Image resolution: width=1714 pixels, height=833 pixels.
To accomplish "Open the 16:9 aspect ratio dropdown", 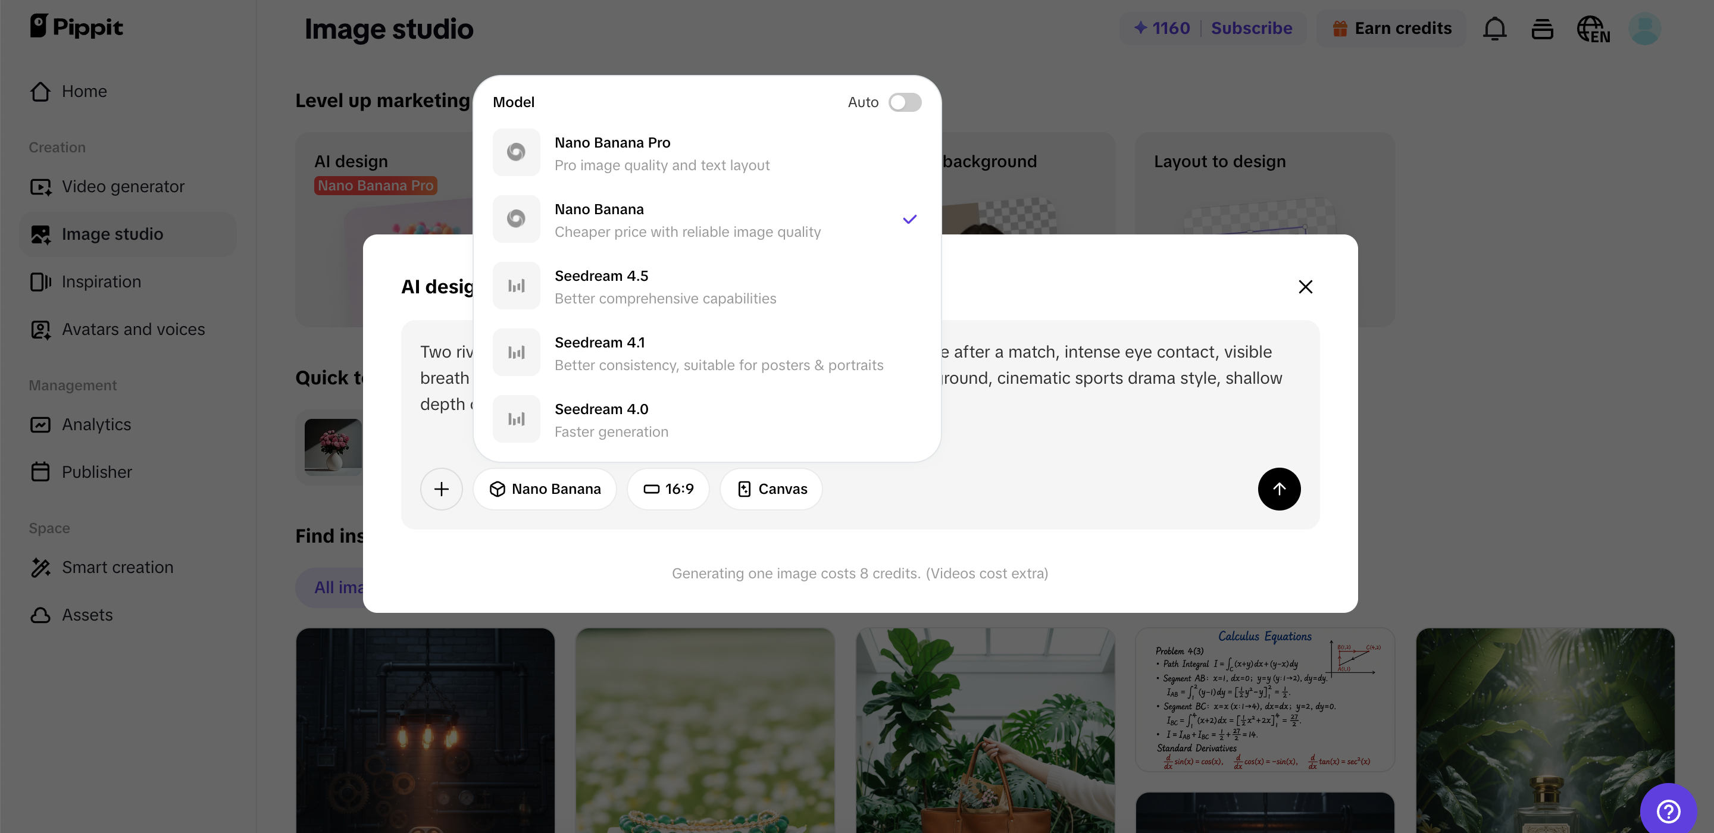I will [x=668, y=489].
